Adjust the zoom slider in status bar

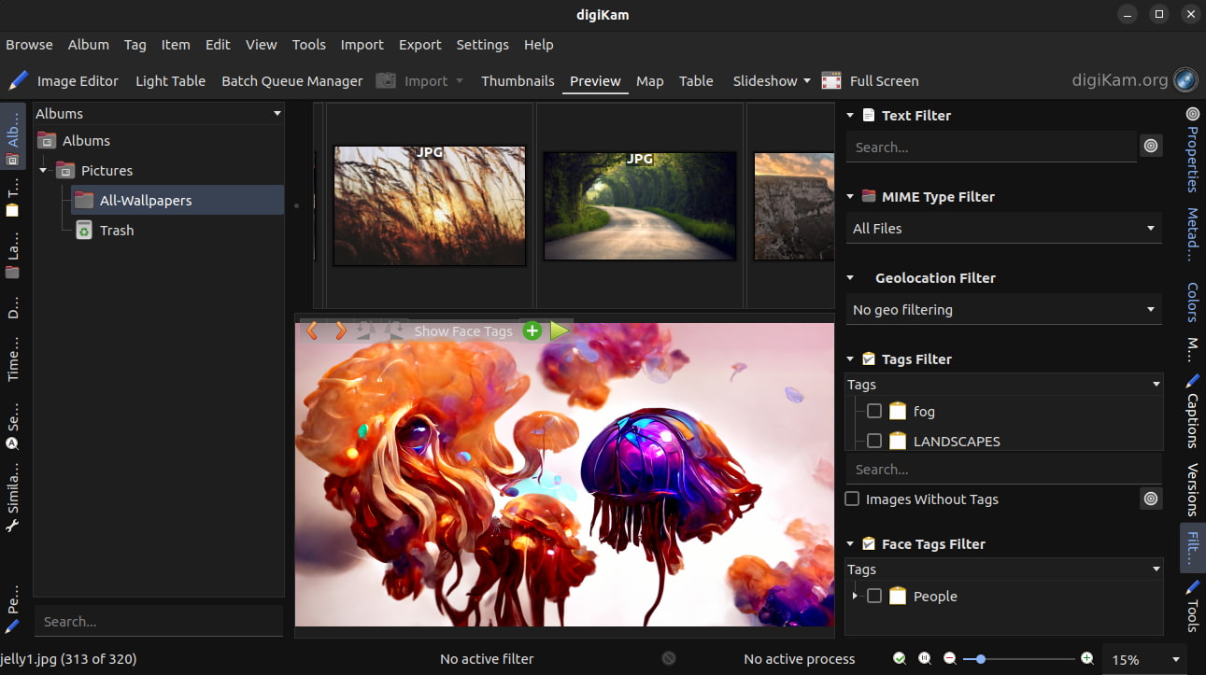coord(1020,658)
